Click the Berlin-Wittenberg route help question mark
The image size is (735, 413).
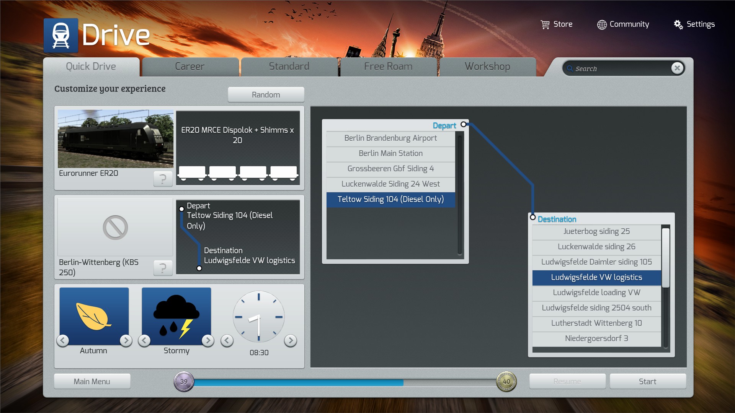coord(163,268)
